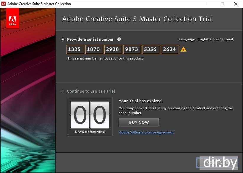Click the serial field containing 1325
Image resolution: width=243 pixels, height=173 pixels.
pyautogui.click(x=75, y=49)
